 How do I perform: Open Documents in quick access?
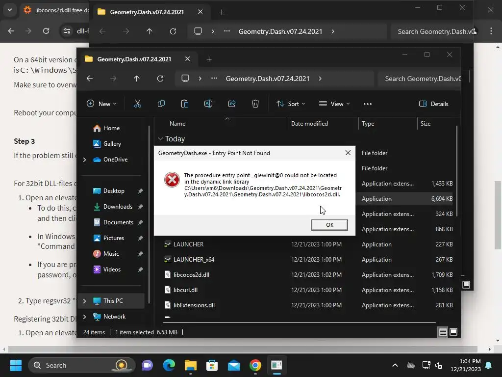118,222
